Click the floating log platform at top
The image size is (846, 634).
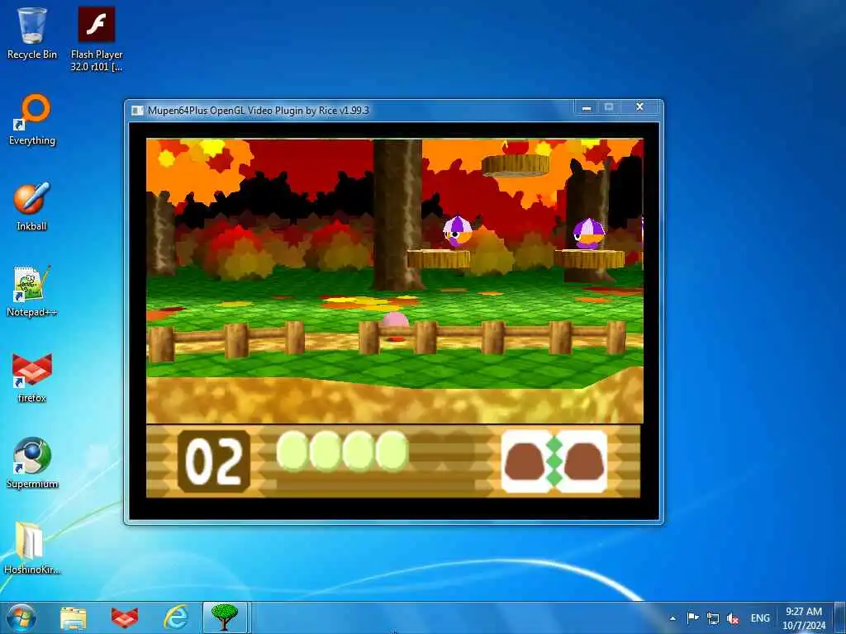pos(516,165)
